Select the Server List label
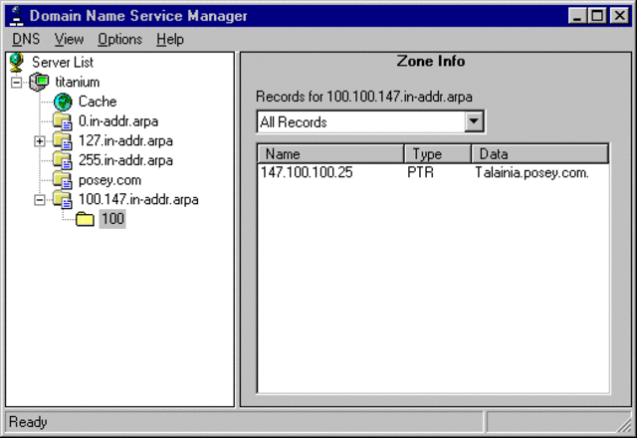 coord(63,62)
